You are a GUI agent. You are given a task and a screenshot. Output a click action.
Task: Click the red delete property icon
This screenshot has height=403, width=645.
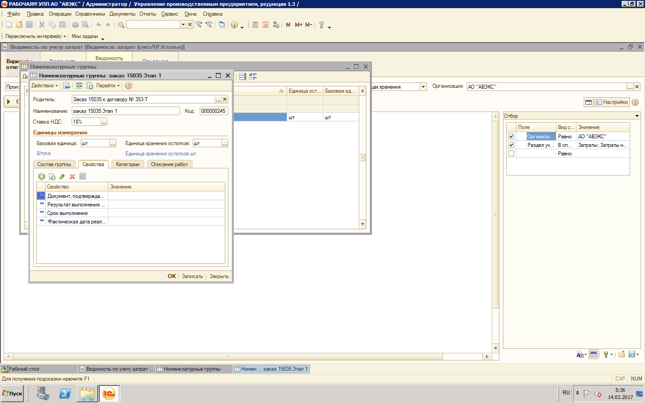click(72, 176)
